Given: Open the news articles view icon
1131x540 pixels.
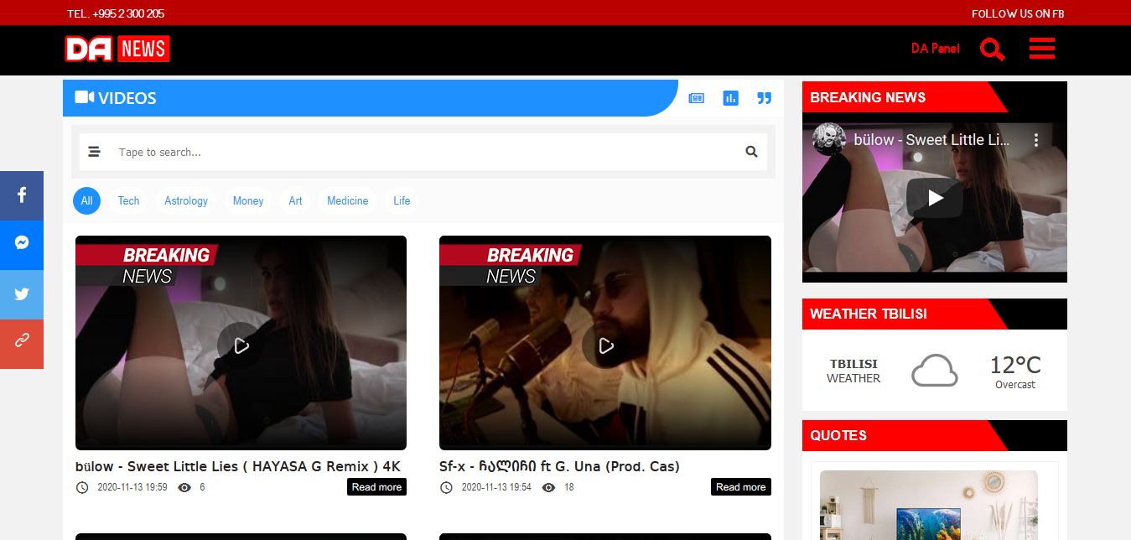Looking at the screenshot, I should click(x=696, y=98).
